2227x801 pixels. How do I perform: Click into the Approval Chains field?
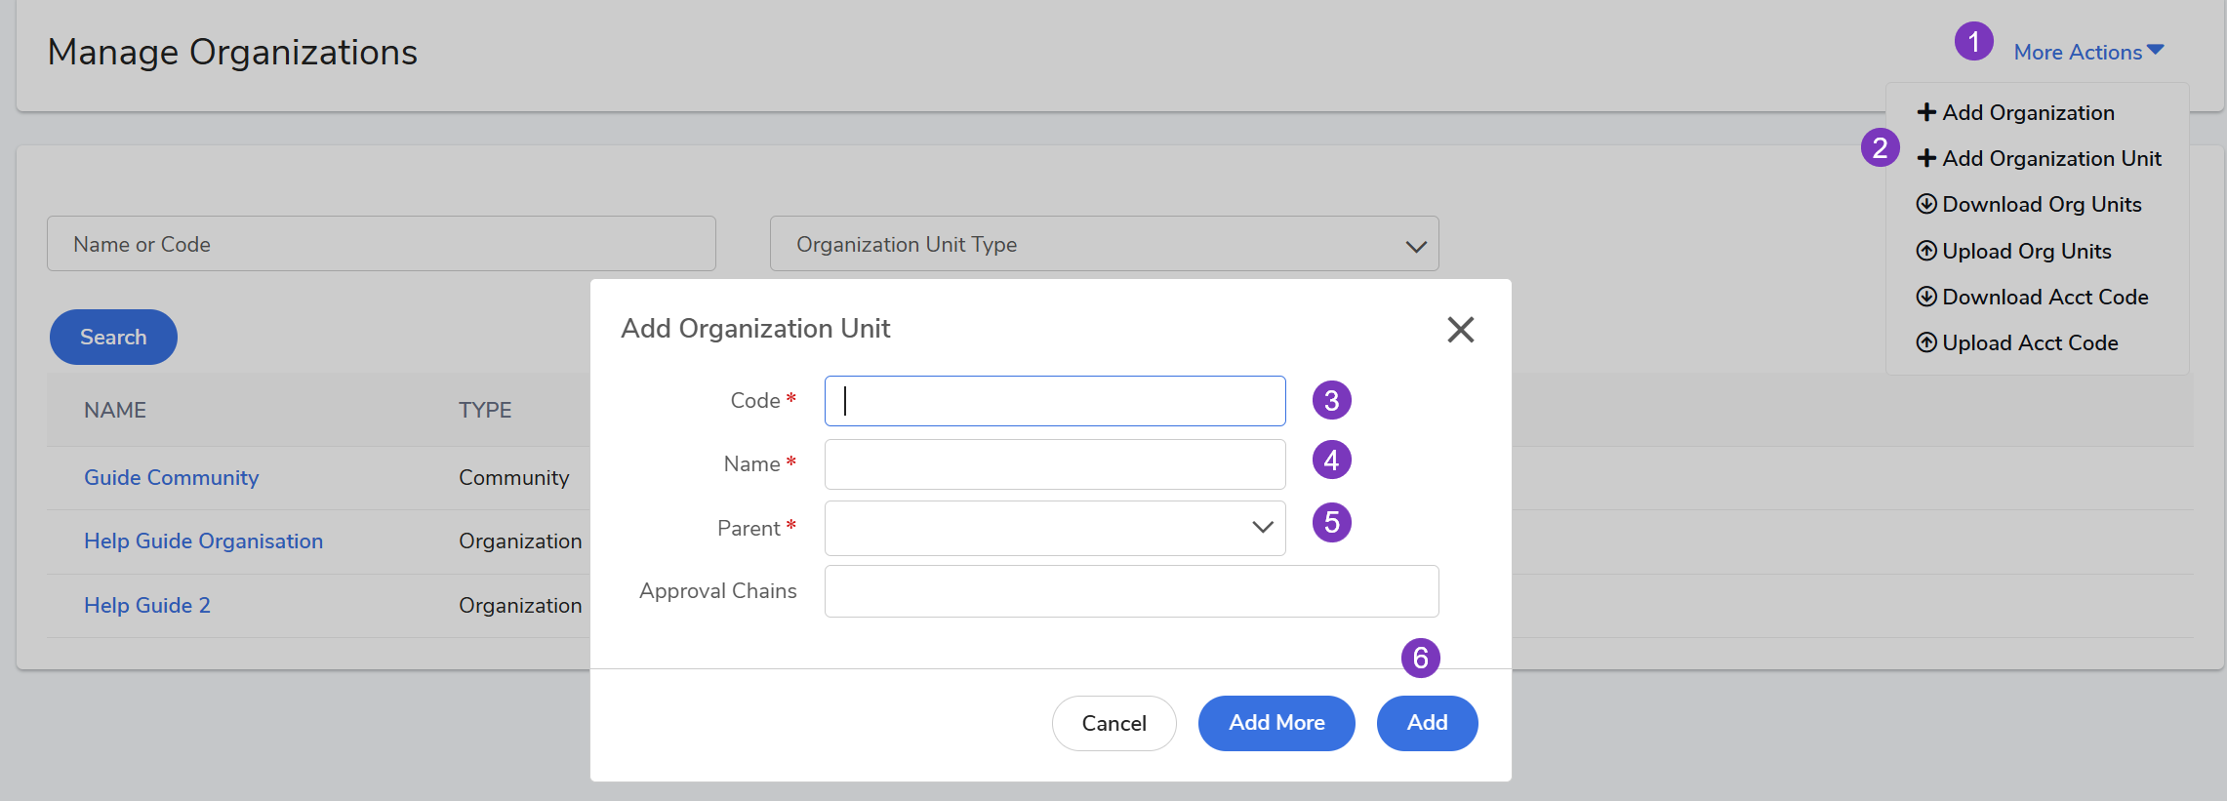point(1130,591)
